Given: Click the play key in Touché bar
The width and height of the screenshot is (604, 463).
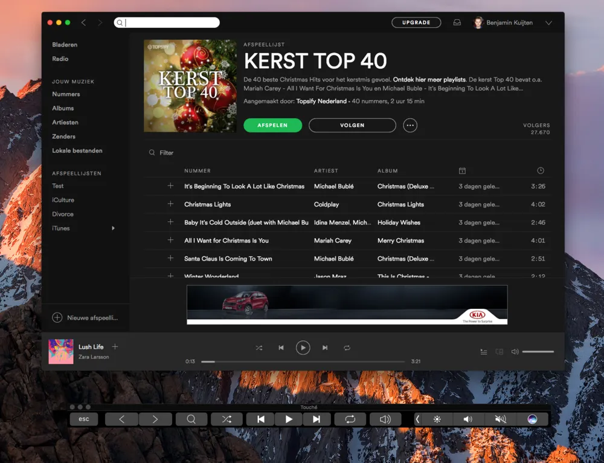Looking at the screenshot, I should click(289, 419).
